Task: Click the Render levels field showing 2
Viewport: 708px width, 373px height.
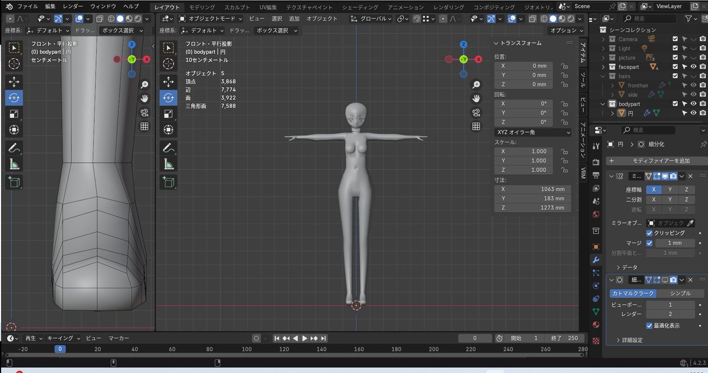Action: (x=670, y=314)
